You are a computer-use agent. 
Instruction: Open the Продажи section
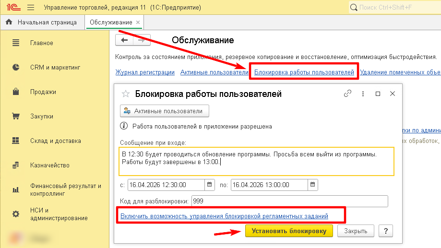click(x=43, y=92)
